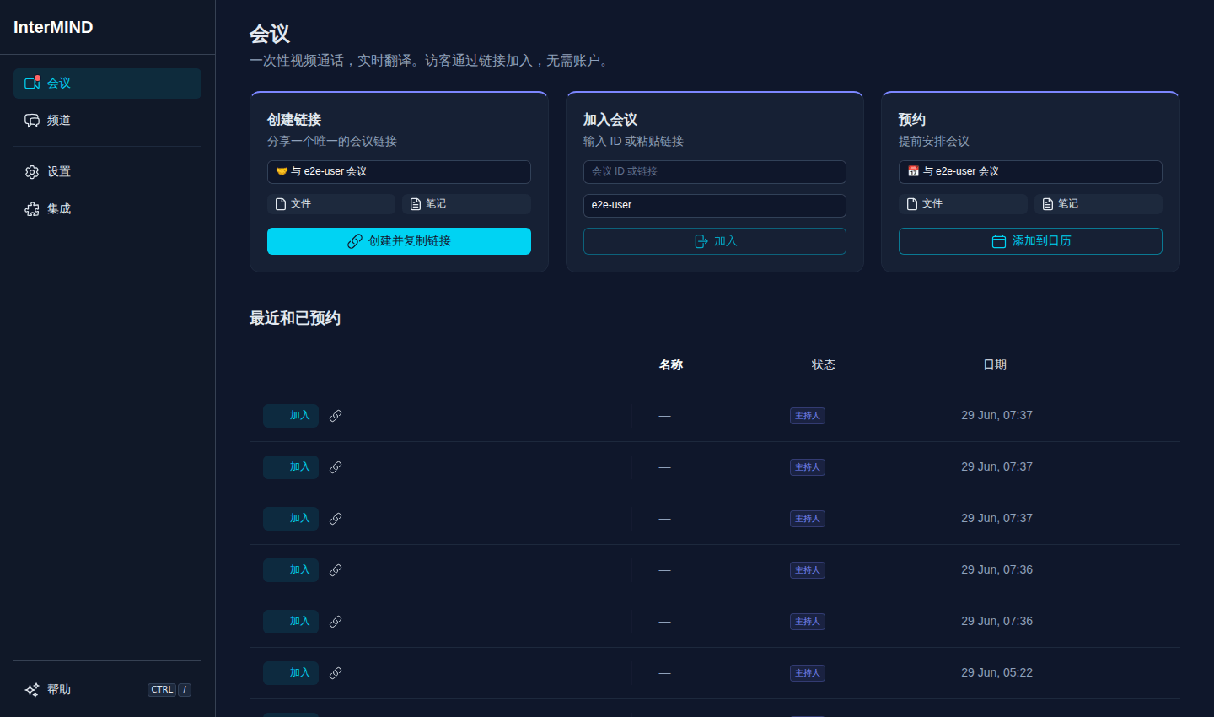
Task: Click 状态 column header
Action: (824, 365)
